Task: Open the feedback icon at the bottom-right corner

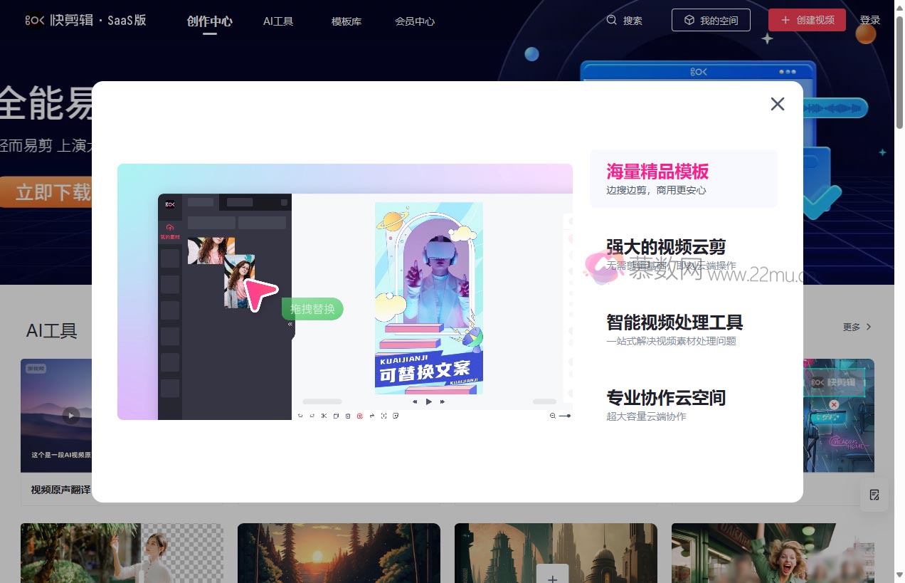Action: (874, 495)
